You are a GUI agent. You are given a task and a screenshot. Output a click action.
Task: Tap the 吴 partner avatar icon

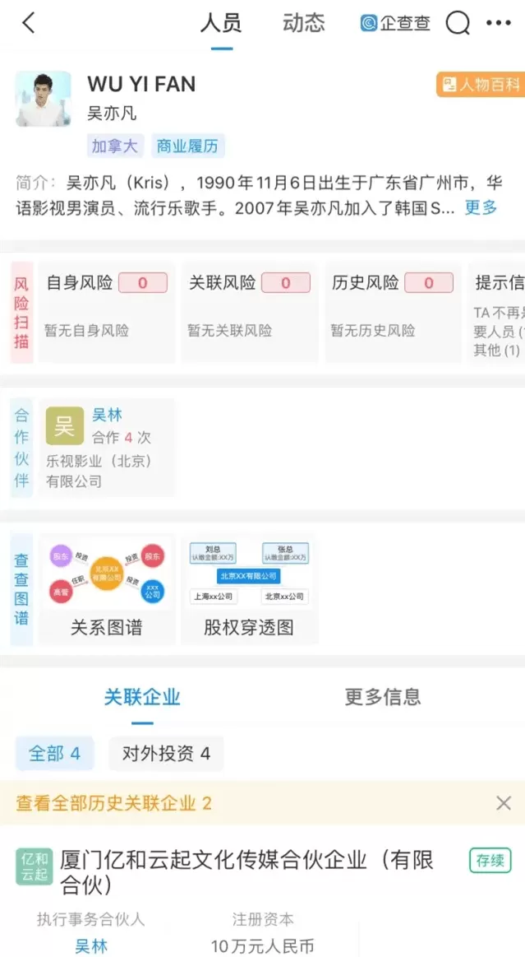(65, 425)
